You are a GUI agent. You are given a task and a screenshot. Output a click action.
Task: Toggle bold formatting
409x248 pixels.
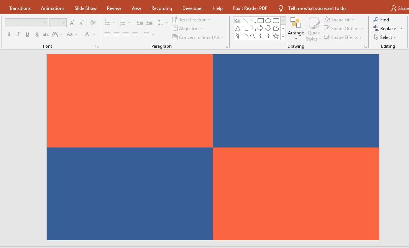coord(8,34)
